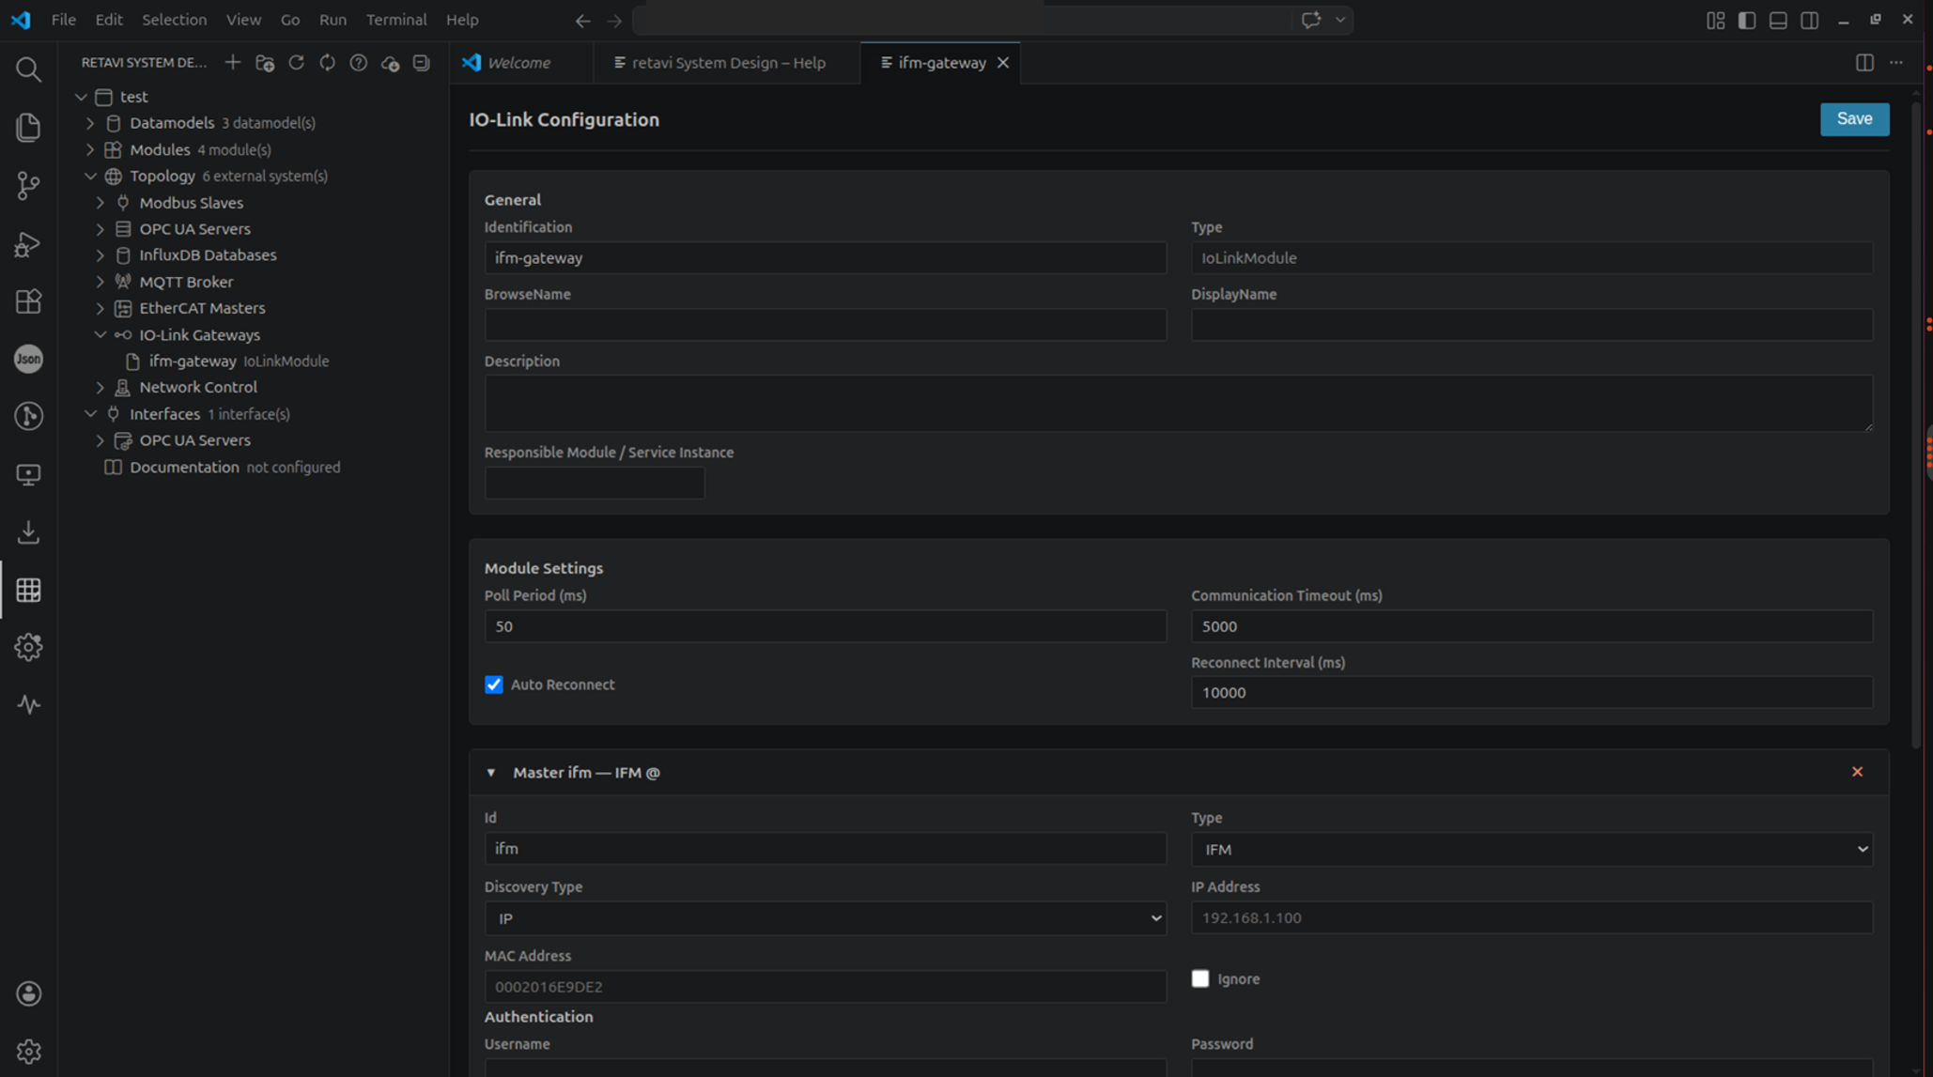Select the retavi grid icon in activity bar
Image resolution: width=1933 pixels, height=1077 pixels.
28,590
